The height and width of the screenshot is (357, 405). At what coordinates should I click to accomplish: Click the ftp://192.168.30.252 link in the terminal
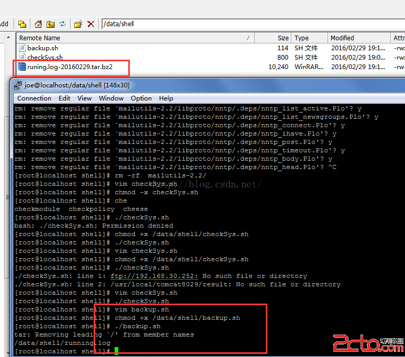154,276
